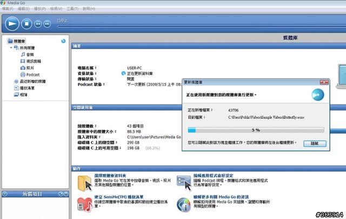Open the 檔案(F) menu
Image resolution: width=346 pixels, height=219 pixels.
click(8, 9)
